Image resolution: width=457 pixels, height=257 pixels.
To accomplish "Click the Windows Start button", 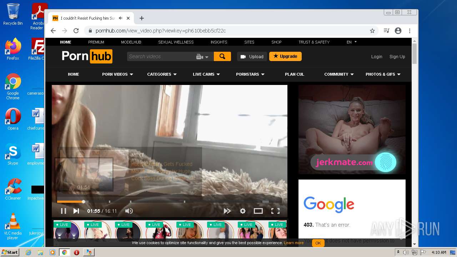I will pyautogui.click(x=10, y=252).
